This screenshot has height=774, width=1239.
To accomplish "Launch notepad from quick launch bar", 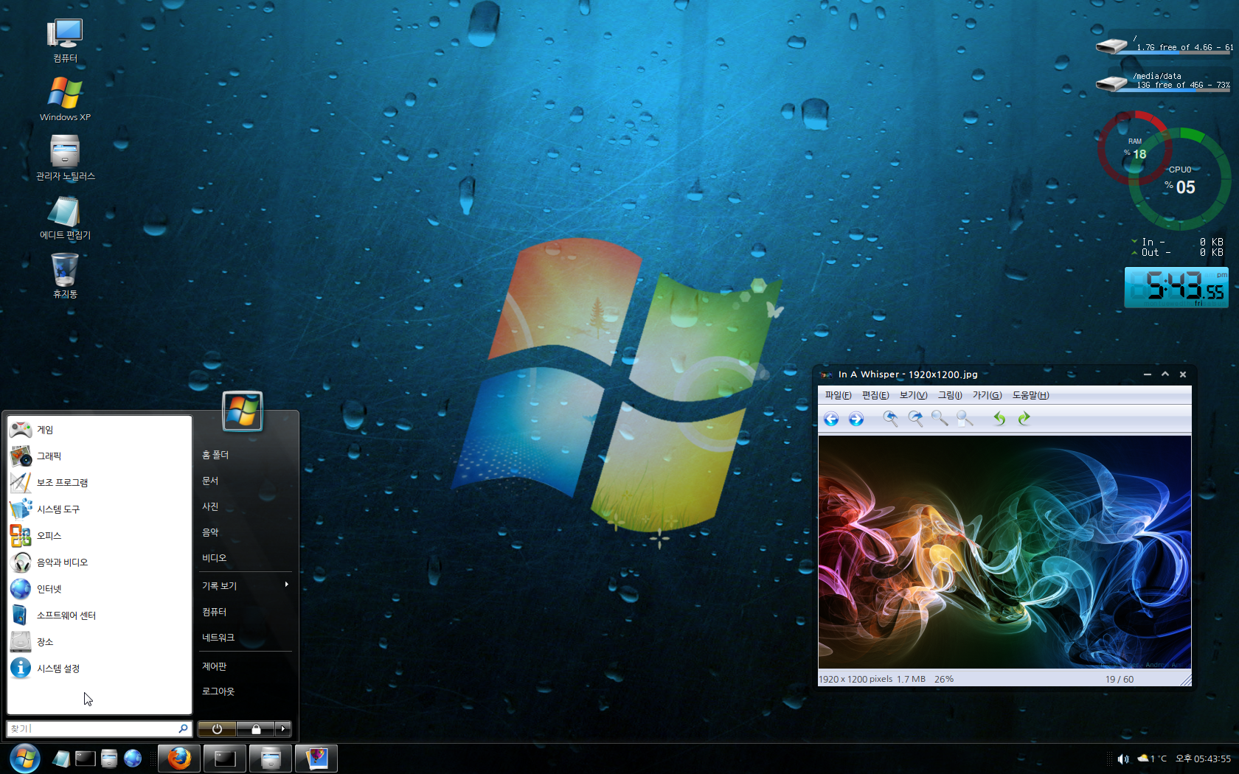I will click(x=61, y=758).
